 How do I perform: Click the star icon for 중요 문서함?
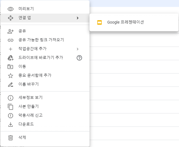coord(11,75)
